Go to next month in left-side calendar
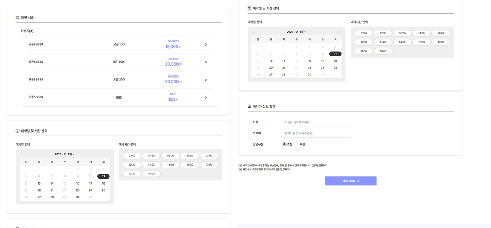491x228 pixels. coord(108,154)
